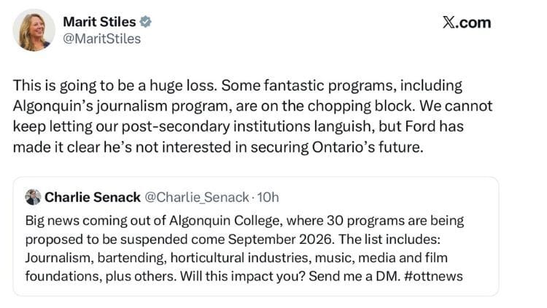Click "Send me a DM" in quoted post

point(360,277)
